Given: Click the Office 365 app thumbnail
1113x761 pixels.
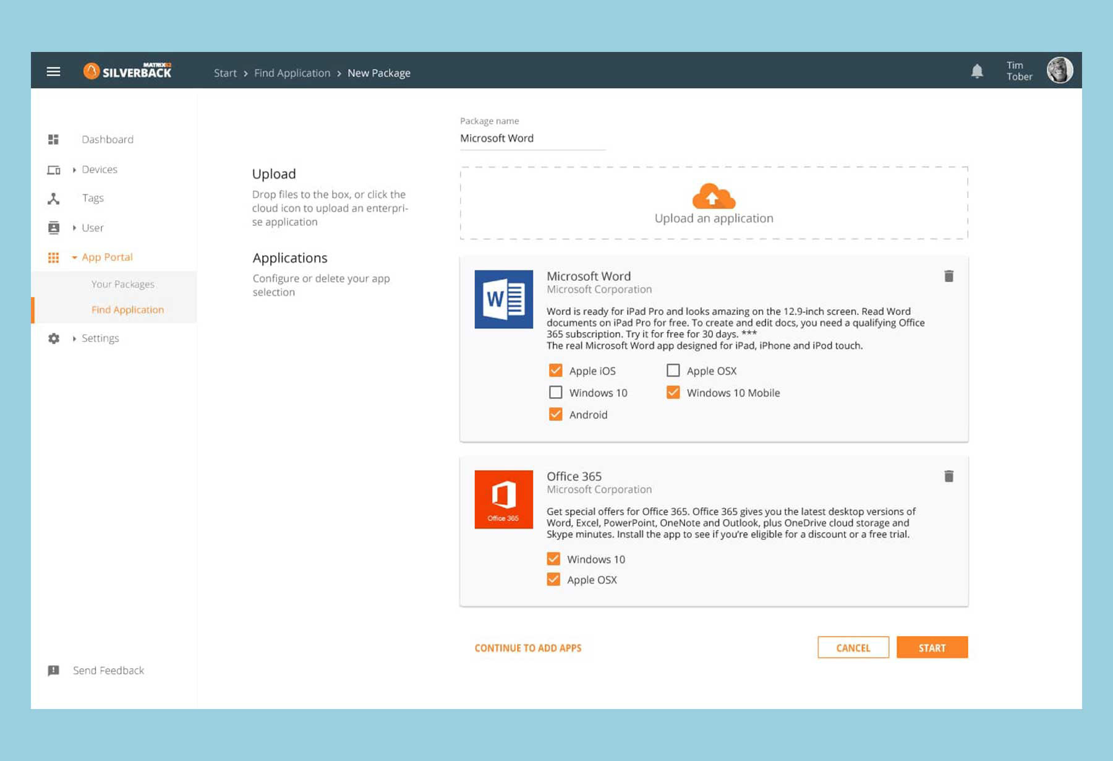Looking at the screenshot, I should pos(504,499).
